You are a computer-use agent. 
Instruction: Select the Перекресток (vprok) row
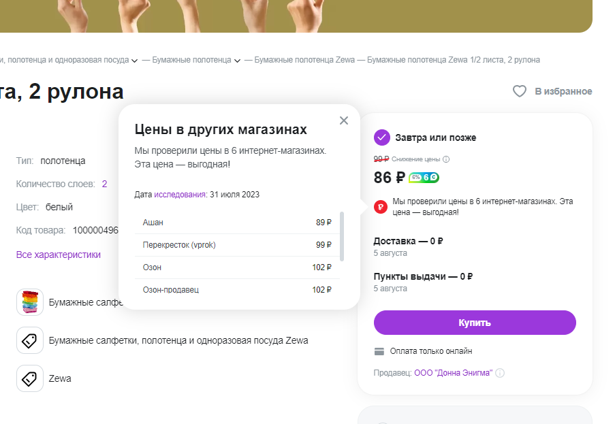pos(237,245)
